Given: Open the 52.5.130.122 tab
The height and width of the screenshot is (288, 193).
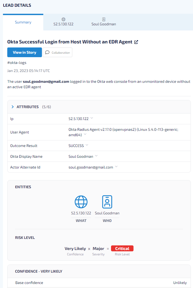Looking at the screenshot, I should 63,22.
